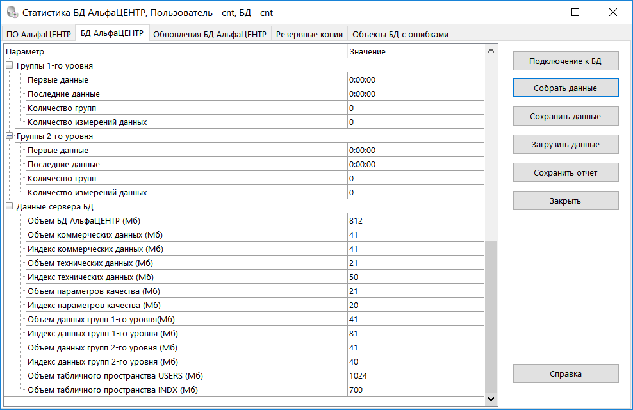
Task: Open the Объекты БД с ошибками tab
Action: tap(400, 35)
